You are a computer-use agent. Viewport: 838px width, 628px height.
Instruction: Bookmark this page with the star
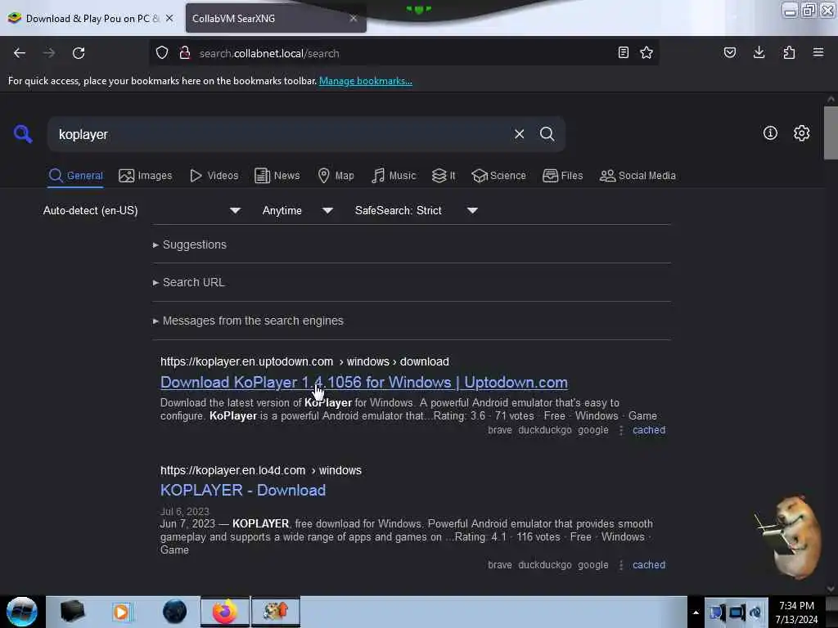647,52
